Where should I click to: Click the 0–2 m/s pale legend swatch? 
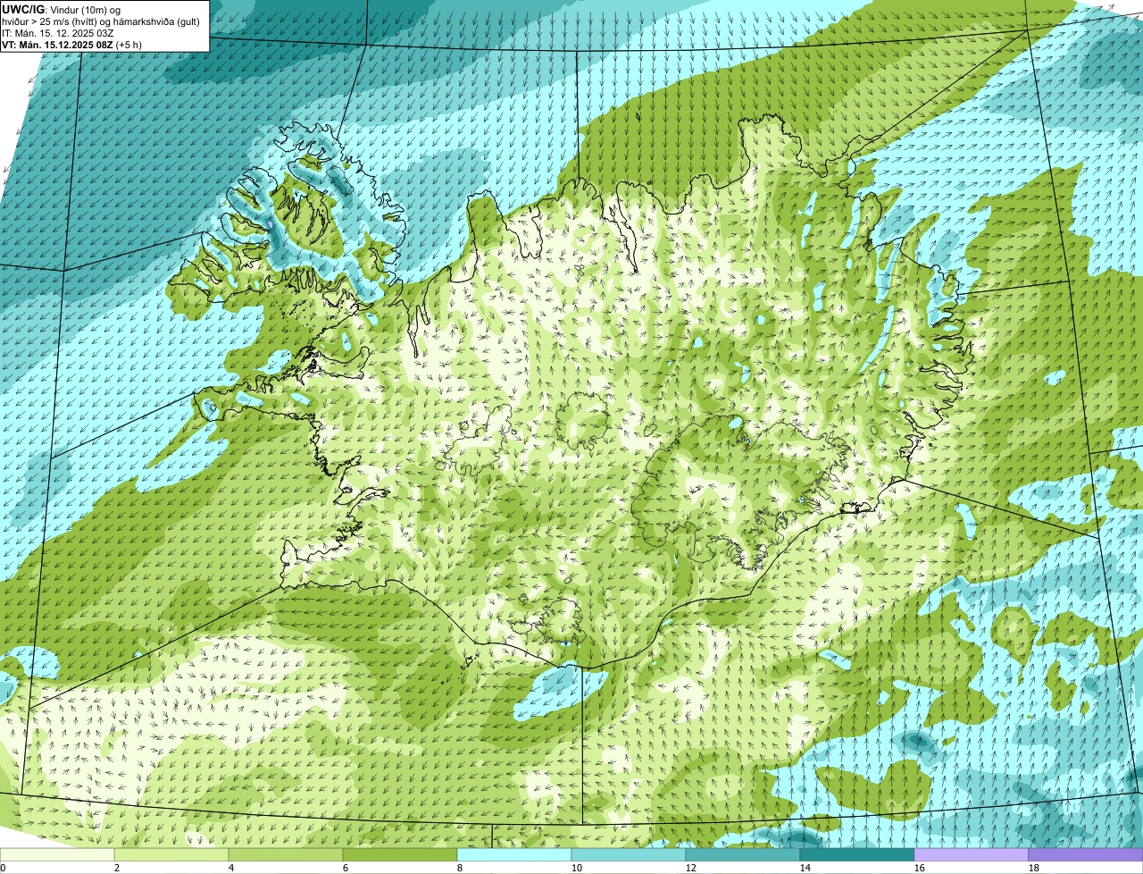click(58, 855)
